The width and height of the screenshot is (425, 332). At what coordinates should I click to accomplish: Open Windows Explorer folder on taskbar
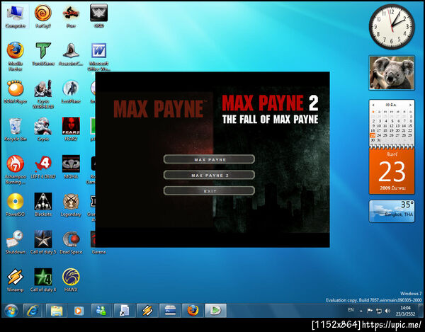pos(56,311)
